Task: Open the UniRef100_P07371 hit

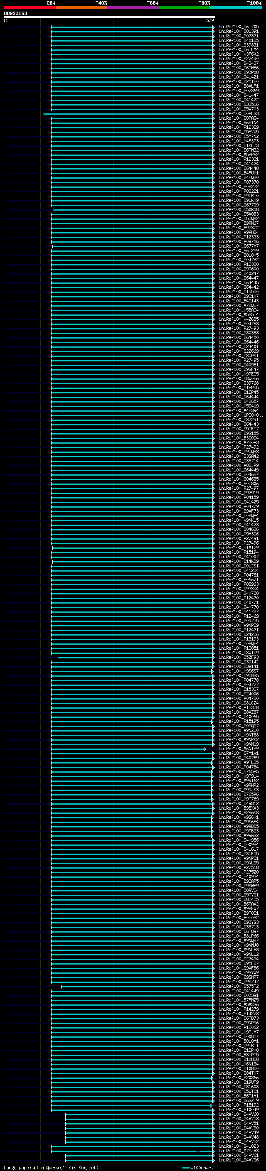Action: tap(239, 36)
